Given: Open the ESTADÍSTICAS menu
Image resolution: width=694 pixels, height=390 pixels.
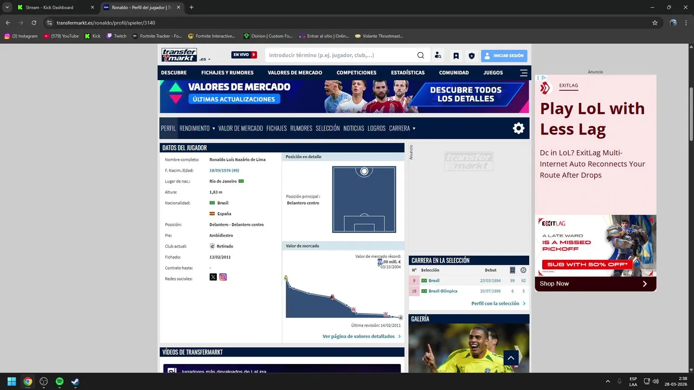Looking at the screenshot, I should pyautogui.click(x=408, y=73).
